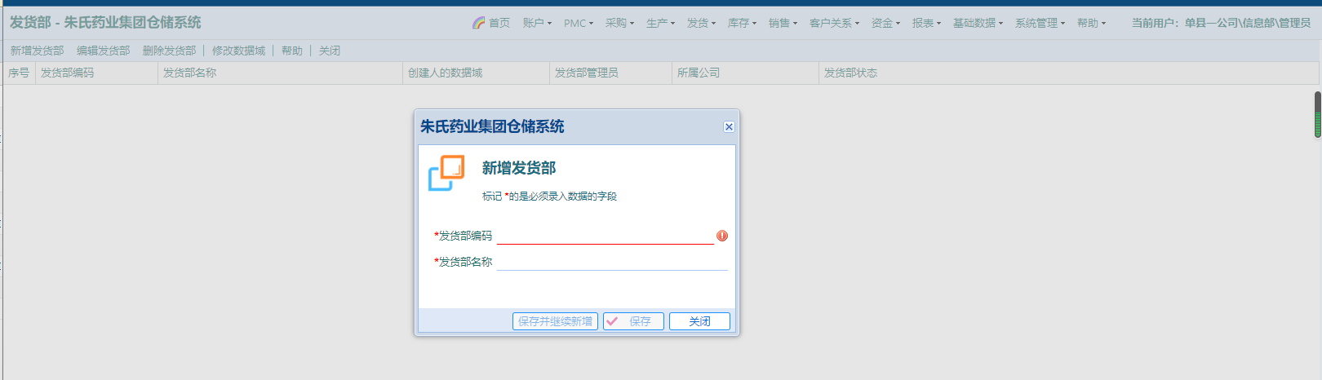
Task: Expand the 采购 menu
Action: [x=619, y=23]
